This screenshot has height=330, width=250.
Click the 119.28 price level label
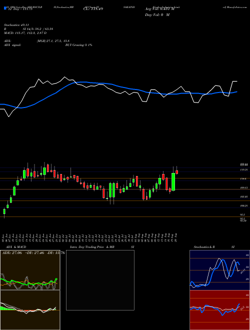[243, 169]
